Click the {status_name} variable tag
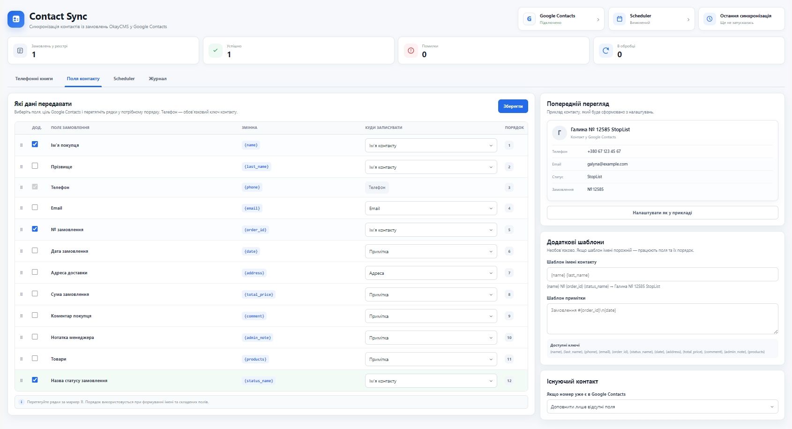 pos(259,381)
